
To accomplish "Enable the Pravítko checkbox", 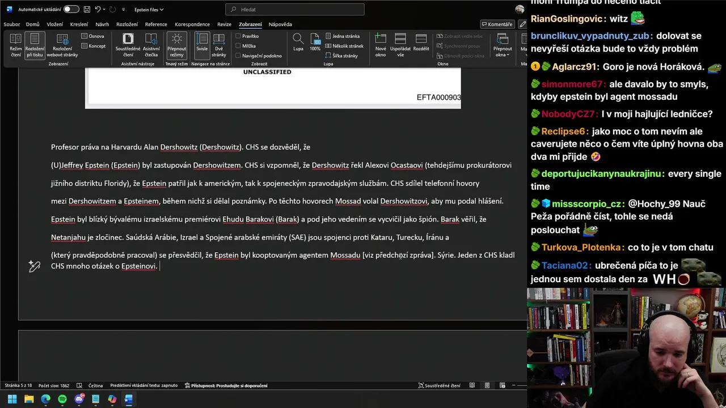I will click(x=238, y=36).
